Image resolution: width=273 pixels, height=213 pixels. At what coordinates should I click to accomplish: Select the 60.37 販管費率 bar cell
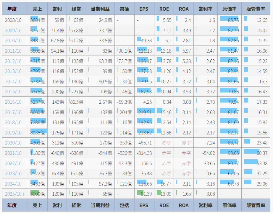coord(256,153)
